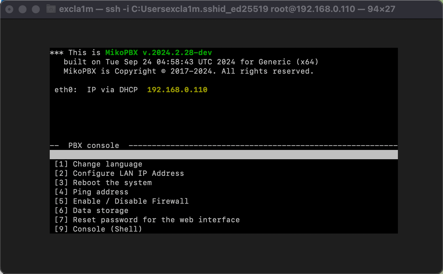Screen dimensions: 443x274
Task: Select Reset password for the web interface
Action: pyautogui.click(x=147, y=220)
